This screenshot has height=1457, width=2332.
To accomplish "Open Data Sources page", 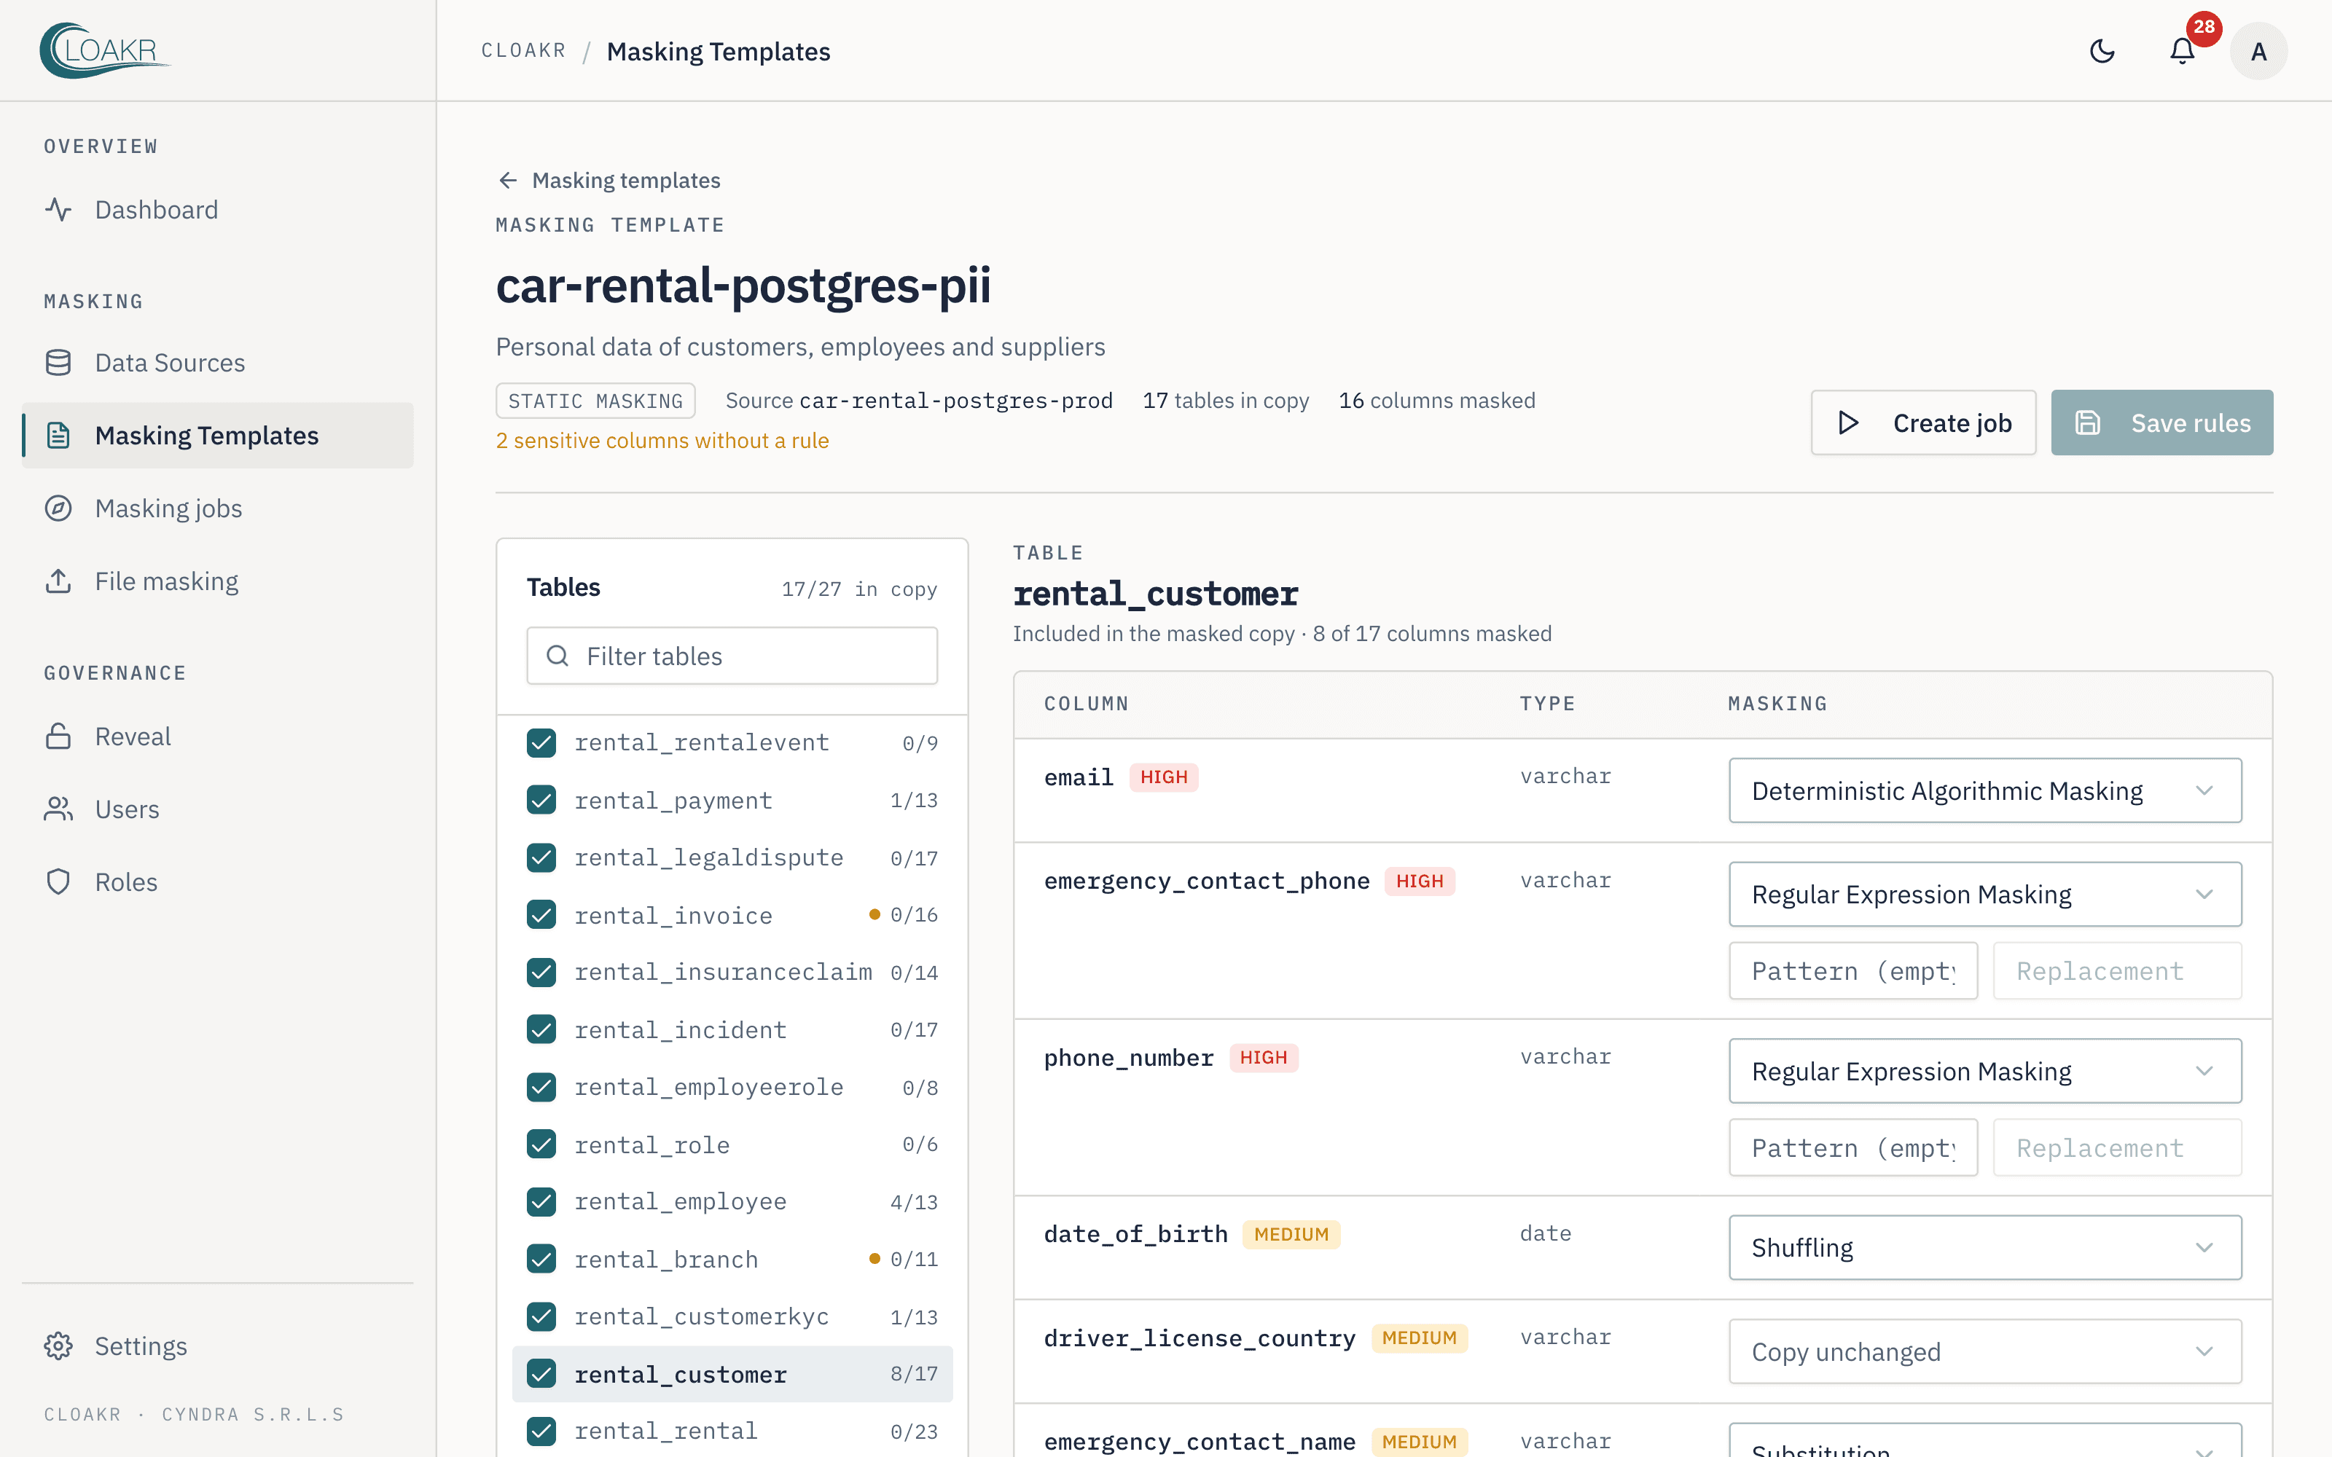I will coord(218,362).
